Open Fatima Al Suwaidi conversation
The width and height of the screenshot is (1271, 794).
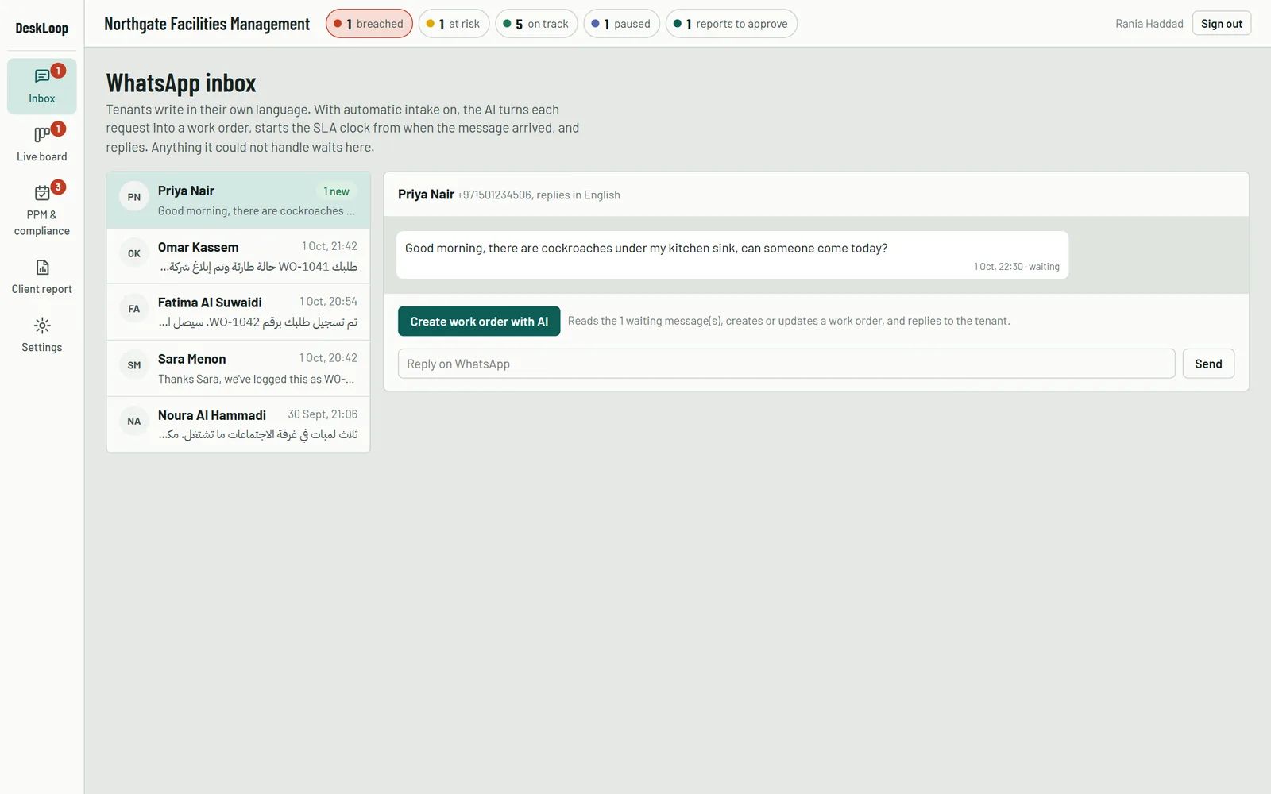238,312
